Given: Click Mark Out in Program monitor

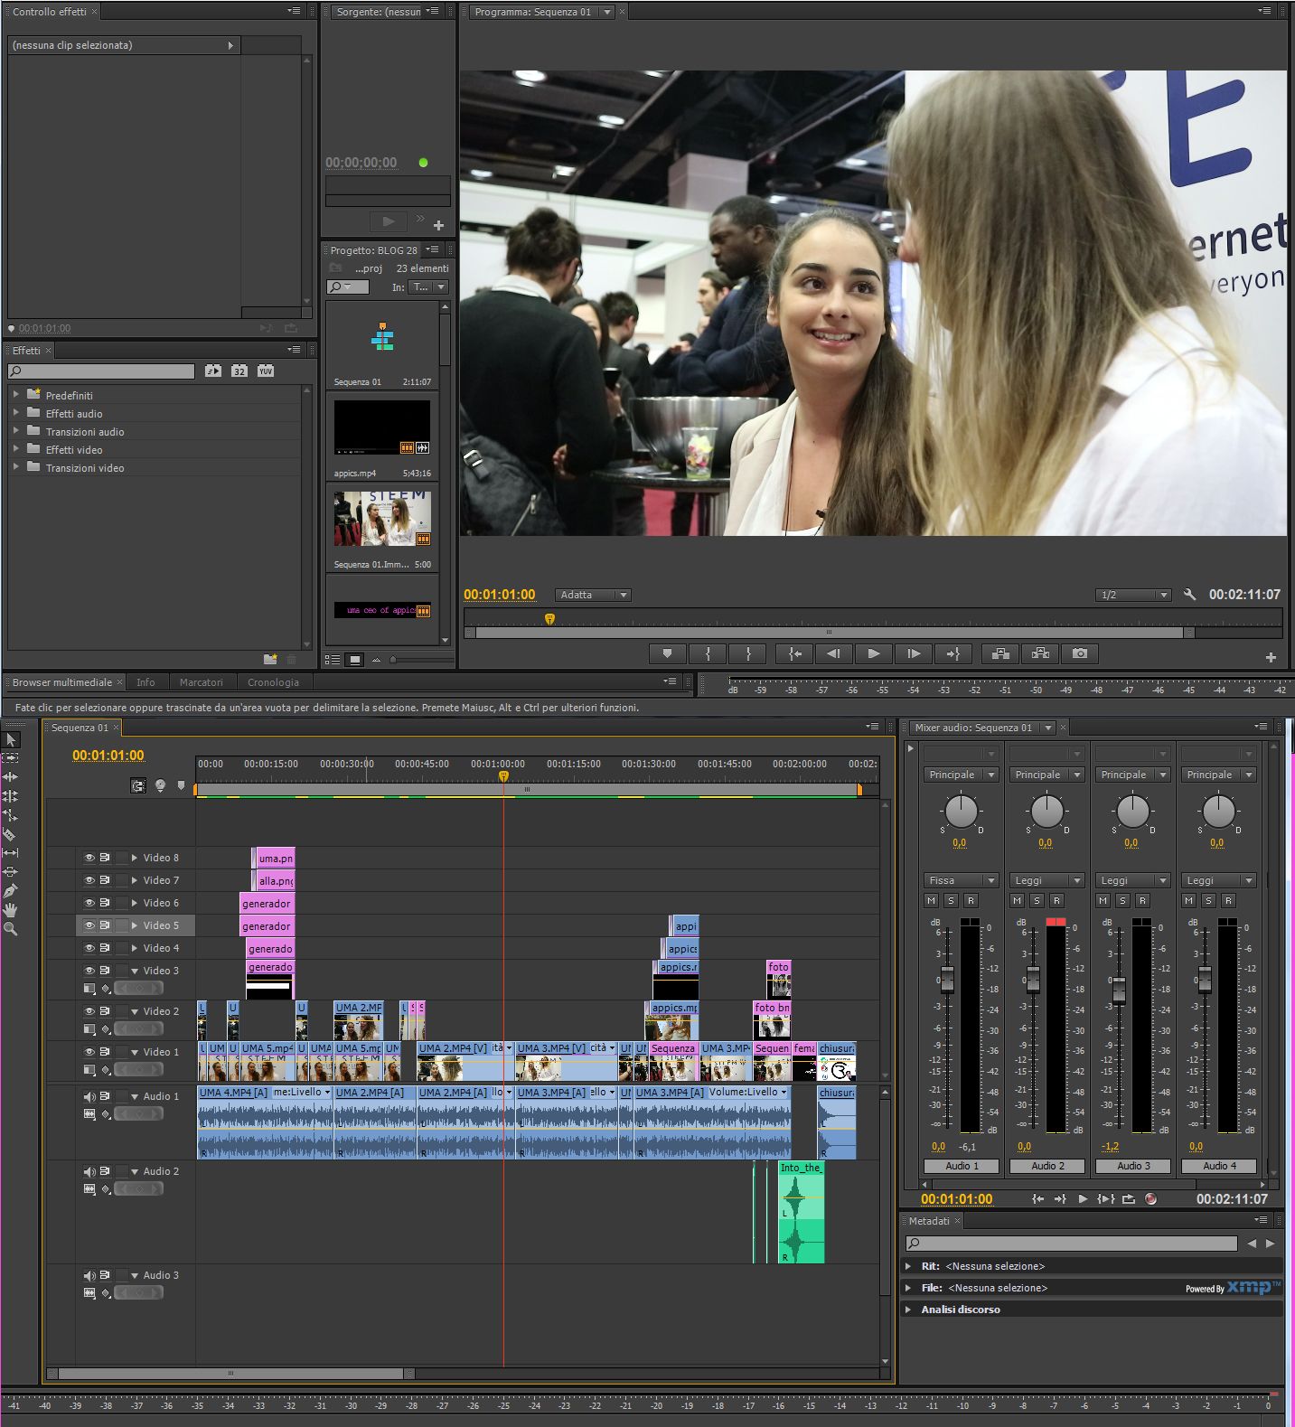Looking at the screenshot, I should coord(748,653).
